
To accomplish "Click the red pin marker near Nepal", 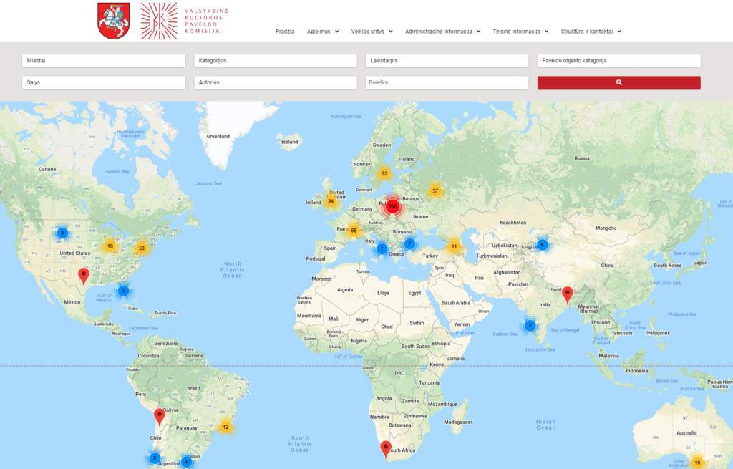I will 568,294.
